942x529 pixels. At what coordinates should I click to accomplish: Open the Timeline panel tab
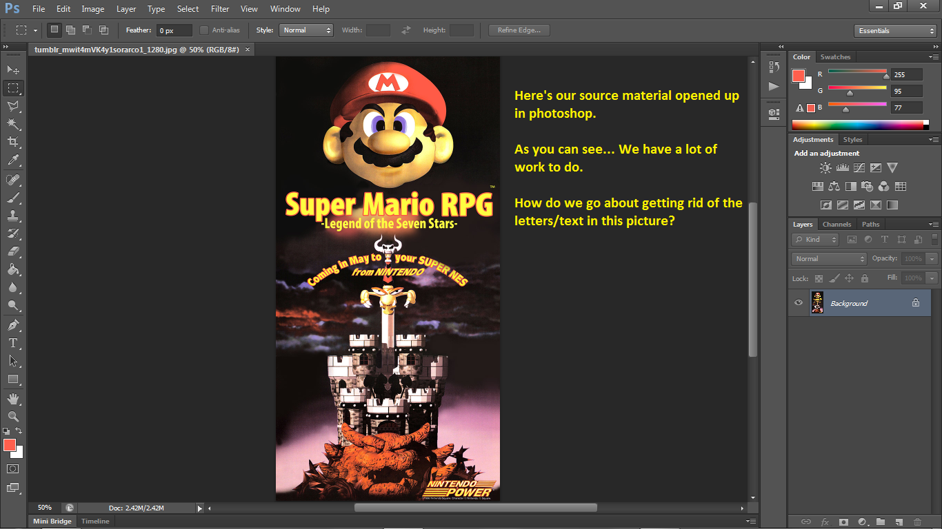click(95, 521)
